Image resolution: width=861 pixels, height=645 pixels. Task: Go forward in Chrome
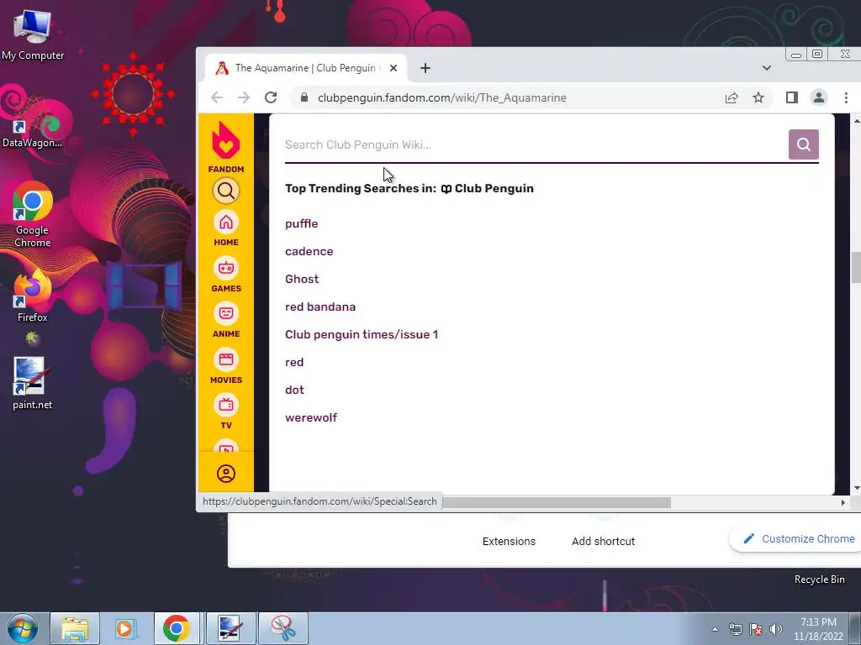(x=244, y=97)
